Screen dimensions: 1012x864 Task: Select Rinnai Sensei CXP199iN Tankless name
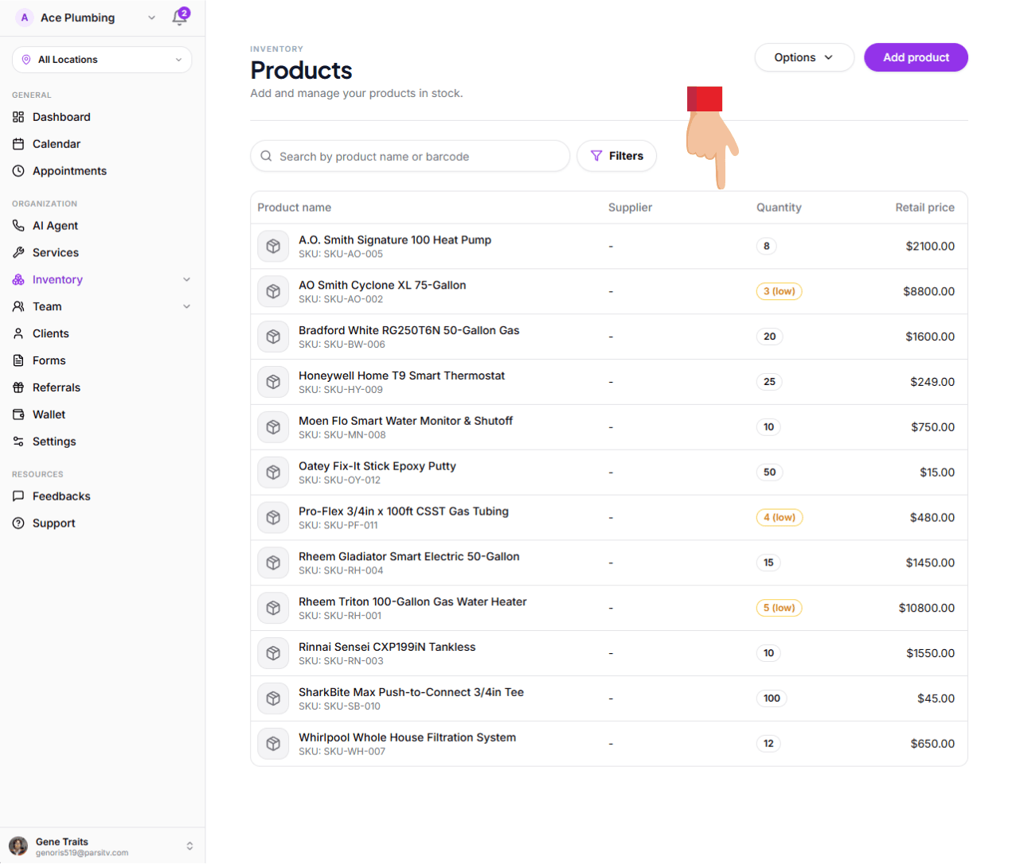click(387, 648)
